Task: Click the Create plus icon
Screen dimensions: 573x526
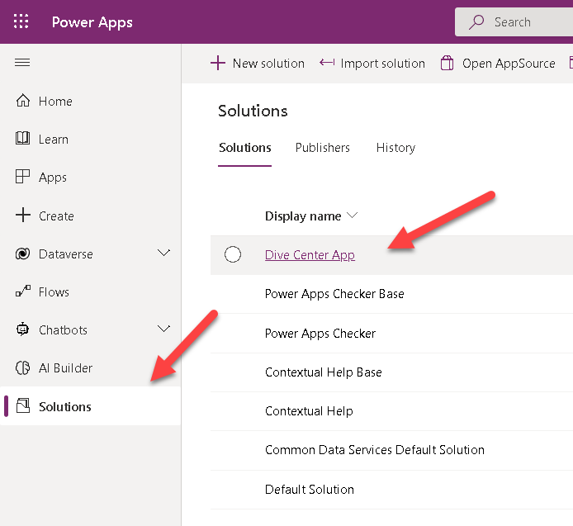Action: pos(22,215)
